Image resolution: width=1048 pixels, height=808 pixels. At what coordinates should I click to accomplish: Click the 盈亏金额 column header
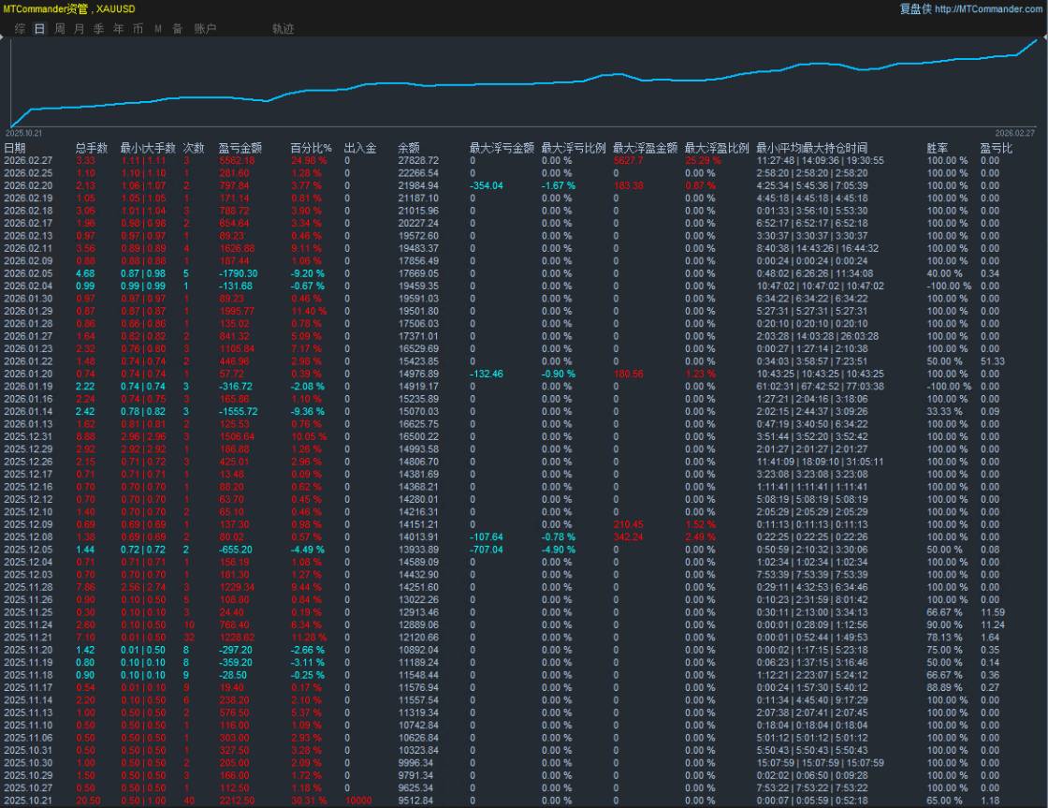click(x=240, y=148)
